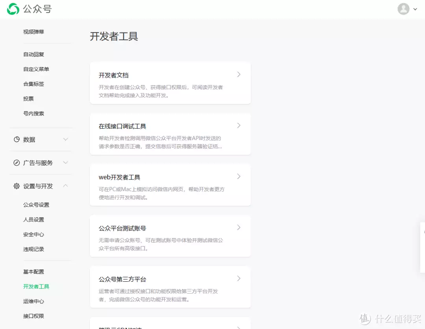Go to 基本配置 in the sidebar
Viewport: 425px width, 329px height.
(x=33, y=272)
